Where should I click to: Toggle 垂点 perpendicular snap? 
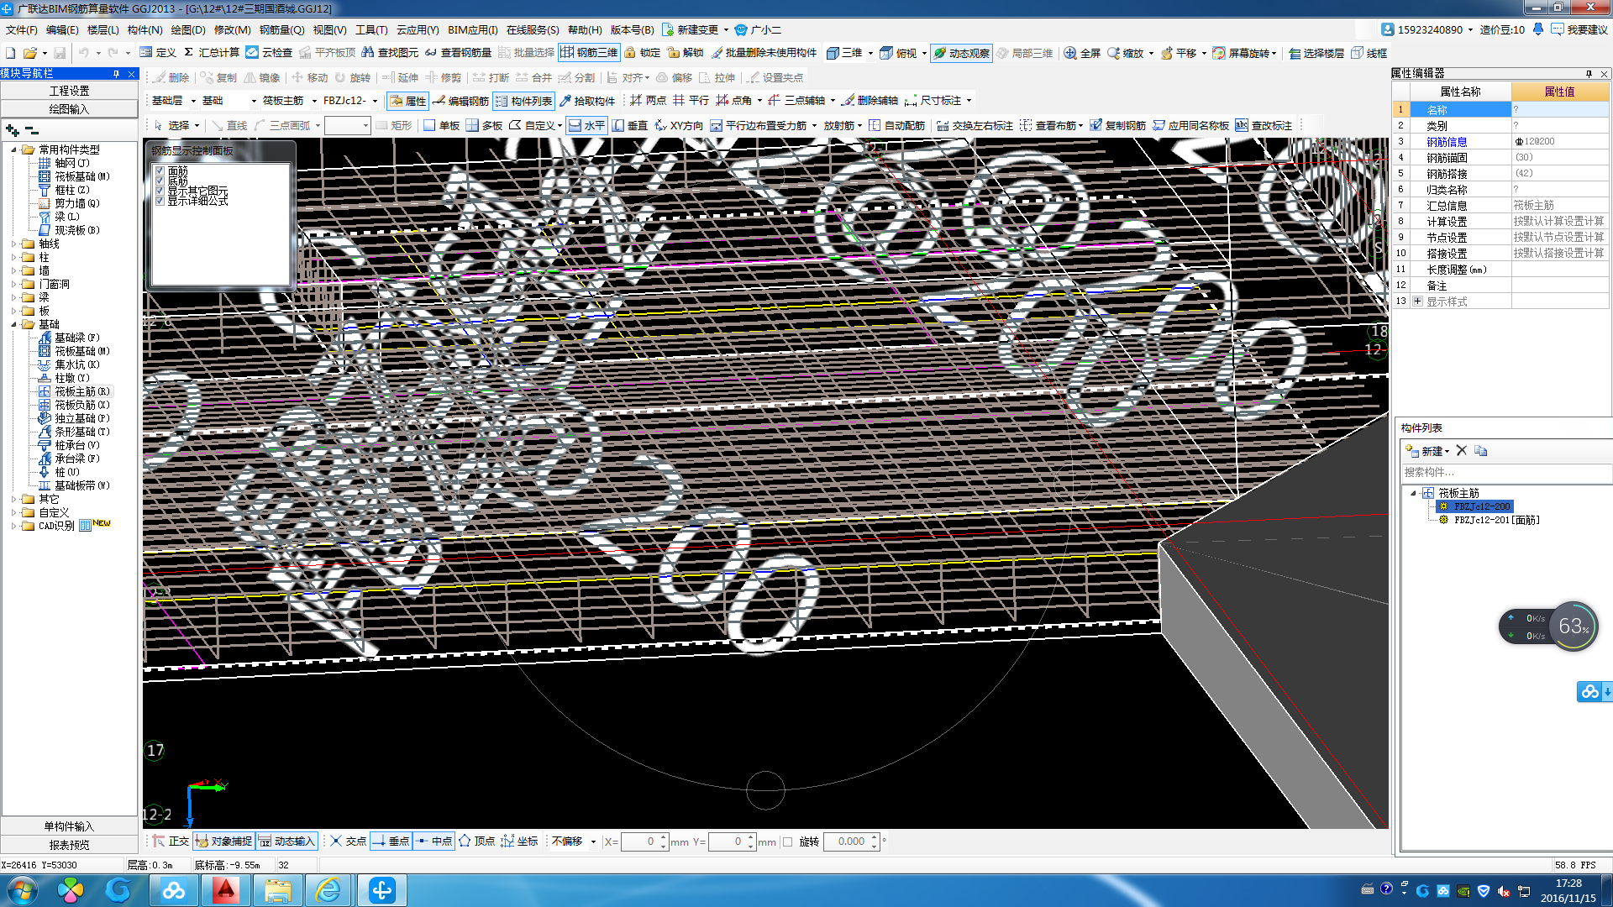391,841
